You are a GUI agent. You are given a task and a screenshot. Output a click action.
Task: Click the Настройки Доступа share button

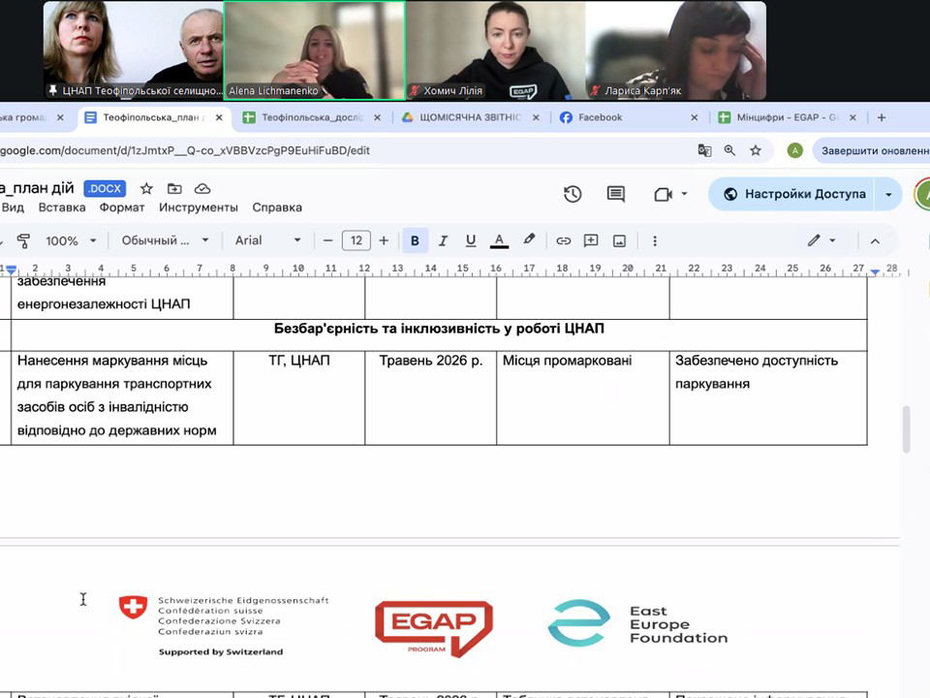(793, 194)
